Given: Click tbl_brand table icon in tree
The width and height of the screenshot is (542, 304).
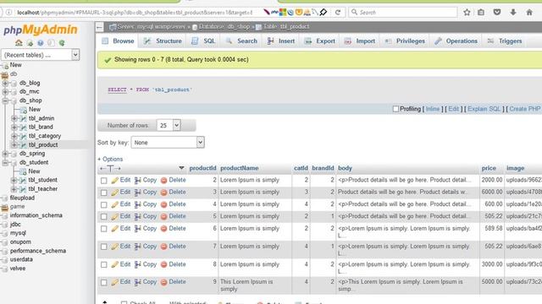Looking at the screenshot, I should (x=23, y=128).
